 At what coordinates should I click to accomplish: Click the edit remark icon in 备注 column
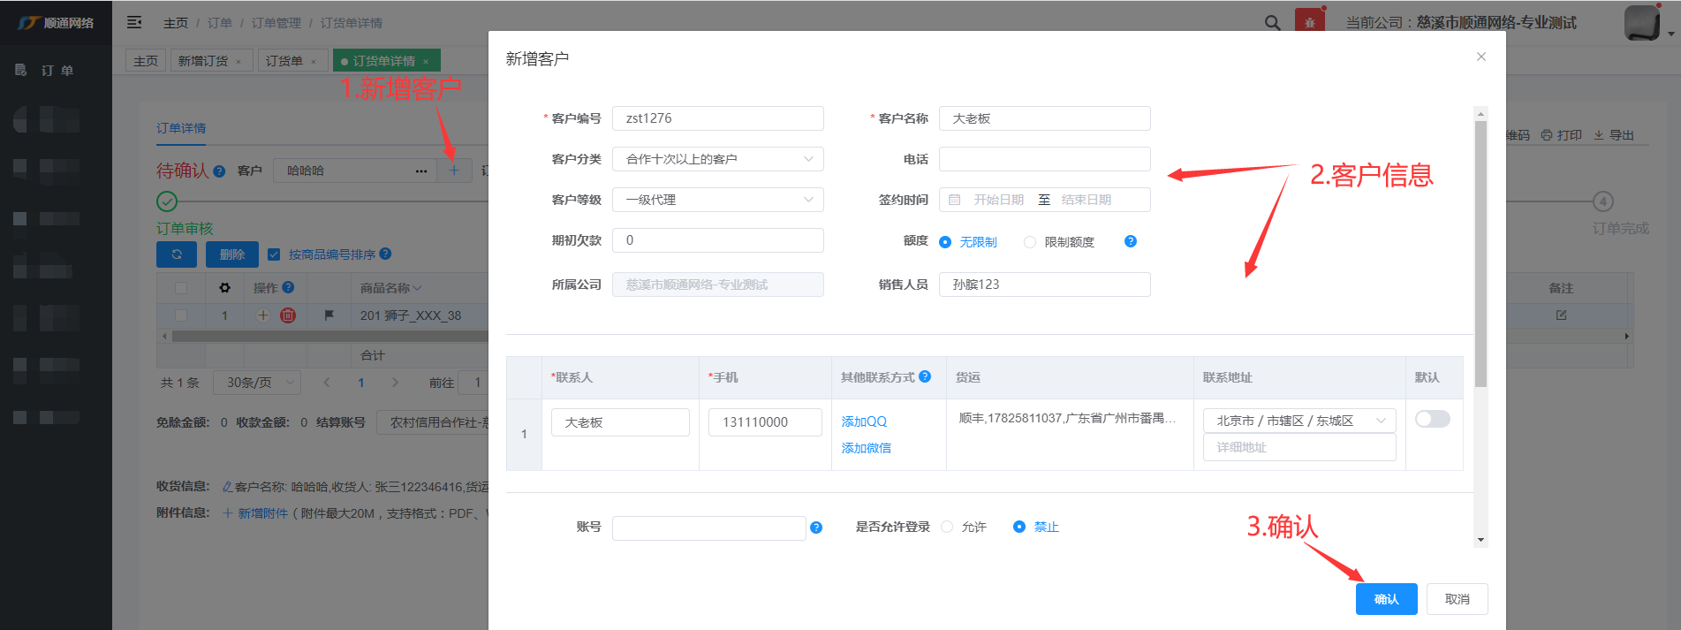coord(1561,315)
